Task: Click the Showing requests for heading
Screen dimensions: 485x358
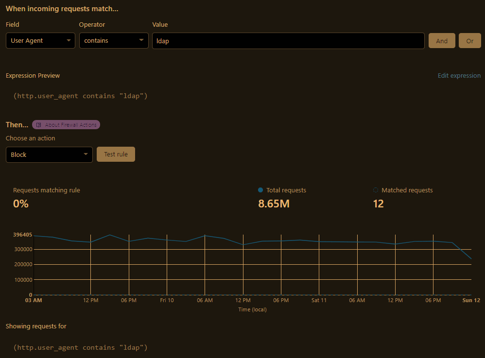Action: tap(36, 326)
